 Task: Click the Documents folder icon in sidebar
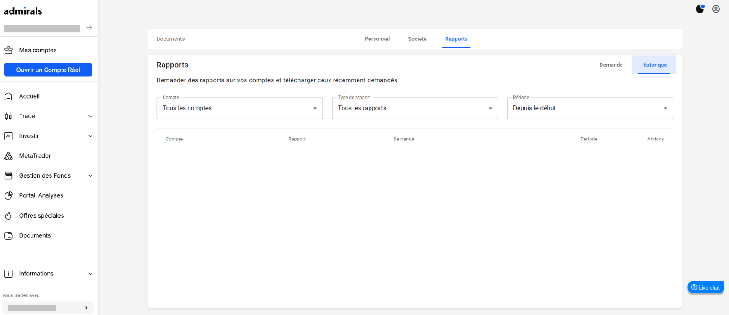8,235
